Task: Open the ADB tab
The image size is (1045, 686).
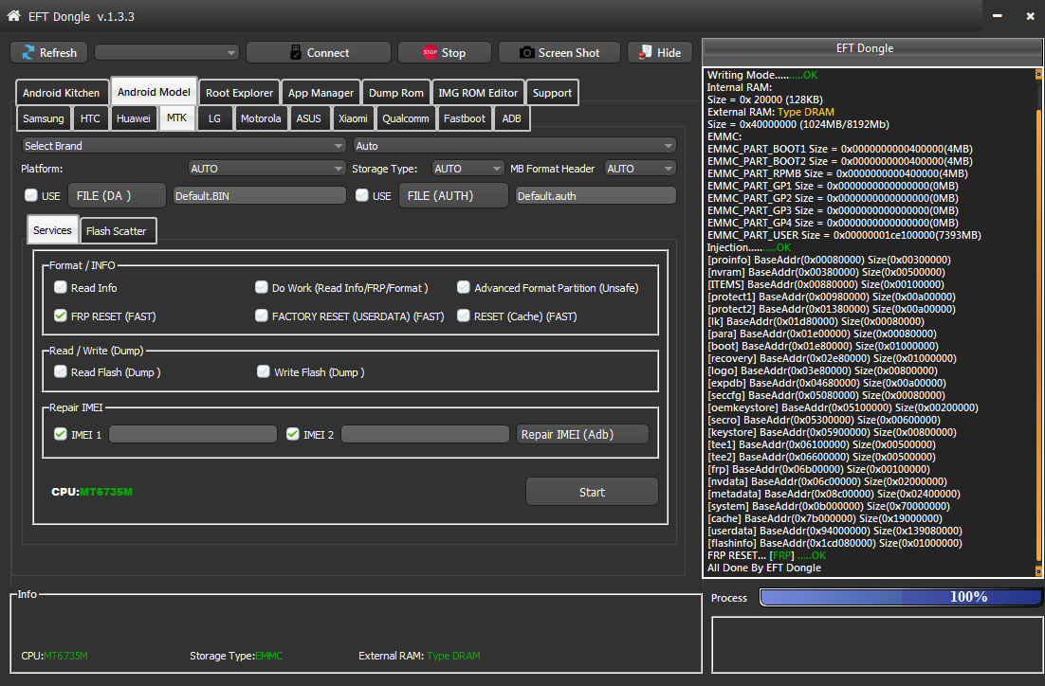Action: 511,118
